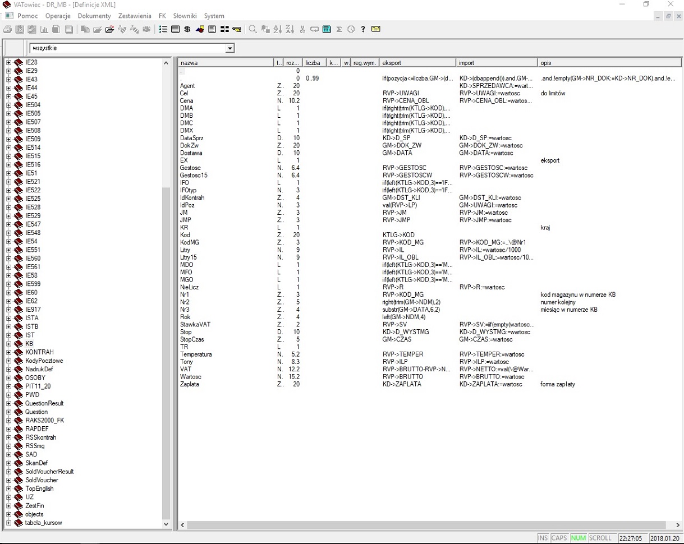Screen dimensions: 684x544
Task: Open the magnifier search tool
Action: 253,29
